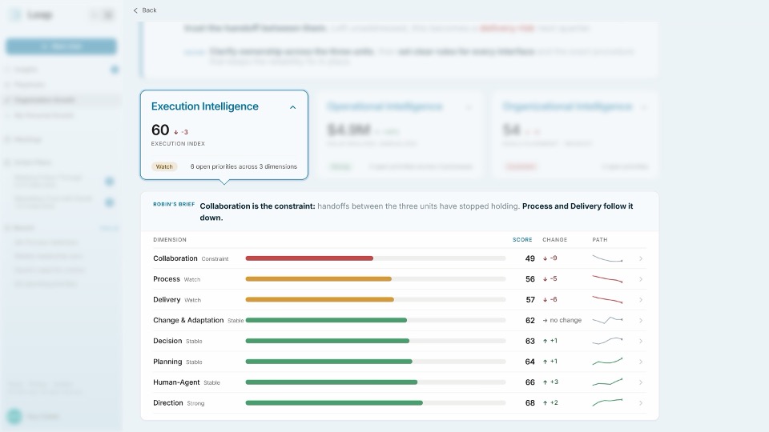This screenshot has width=769, height=432.
Task: Click '6 open priorities across 3 dimensions'
Action: [x=244, y=166]
